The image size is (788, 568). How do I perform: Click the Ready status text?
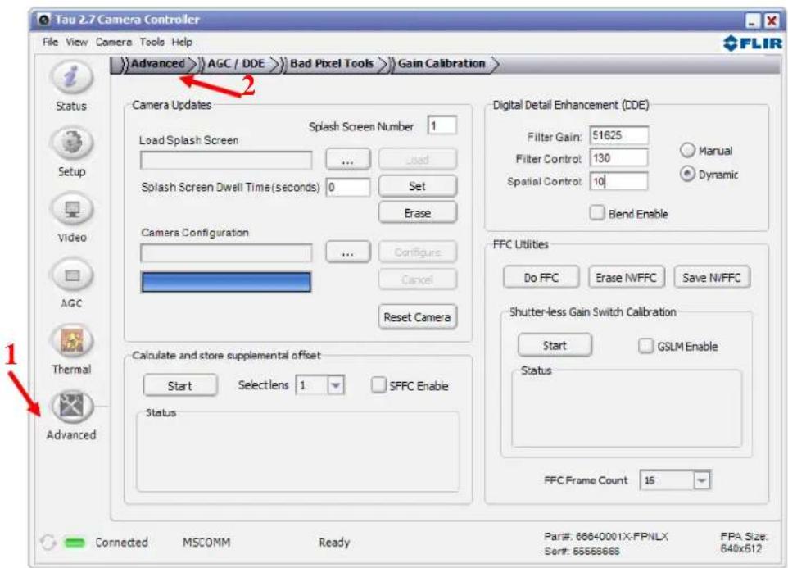click(x=334, y=543)
